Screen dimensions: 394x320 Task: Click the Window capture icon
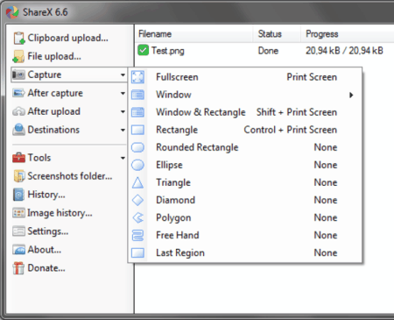coord(137,95)
